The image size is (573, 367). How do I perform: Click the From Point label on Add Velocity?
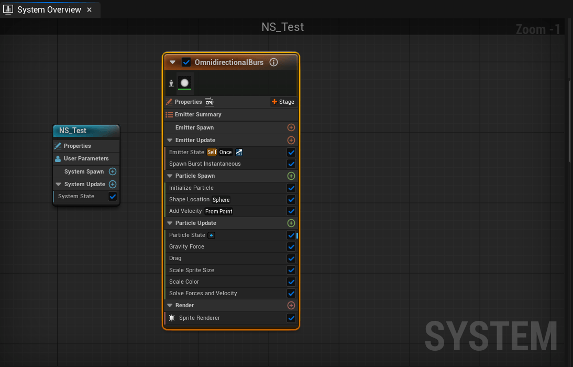(218, 211)
